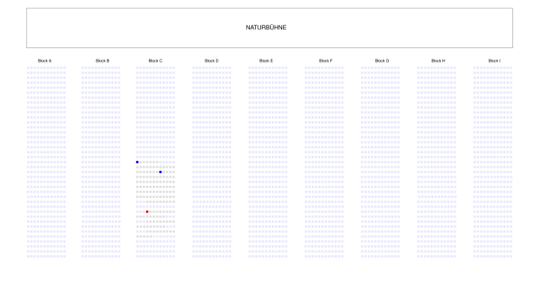Click the Block I label
The image size is (559, 301).
(494, 60)
